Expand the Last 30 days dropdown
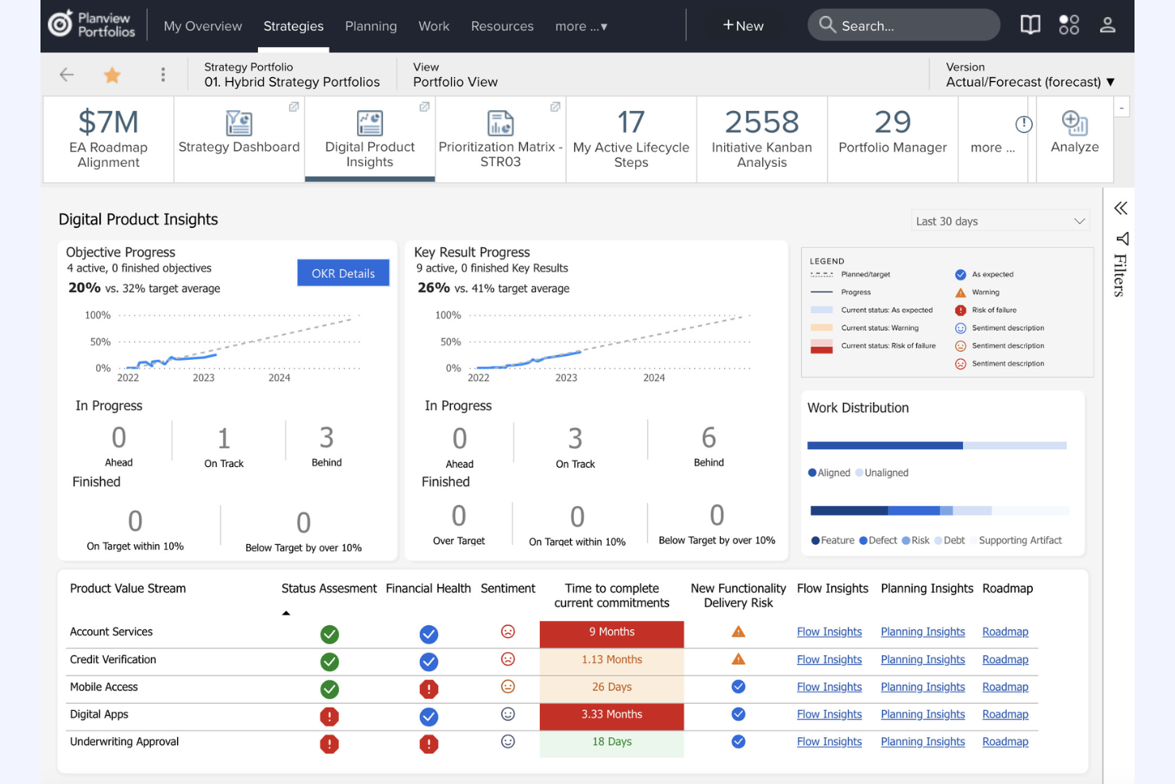 tap(1000, 221)
